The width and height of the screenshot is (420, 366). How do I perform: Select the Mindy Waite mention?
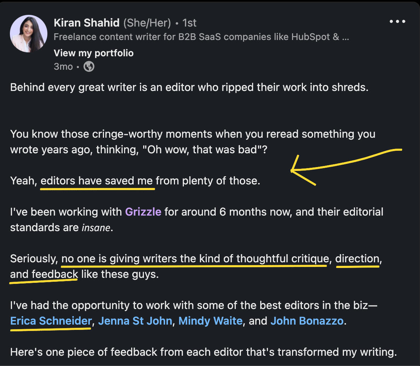210,321
